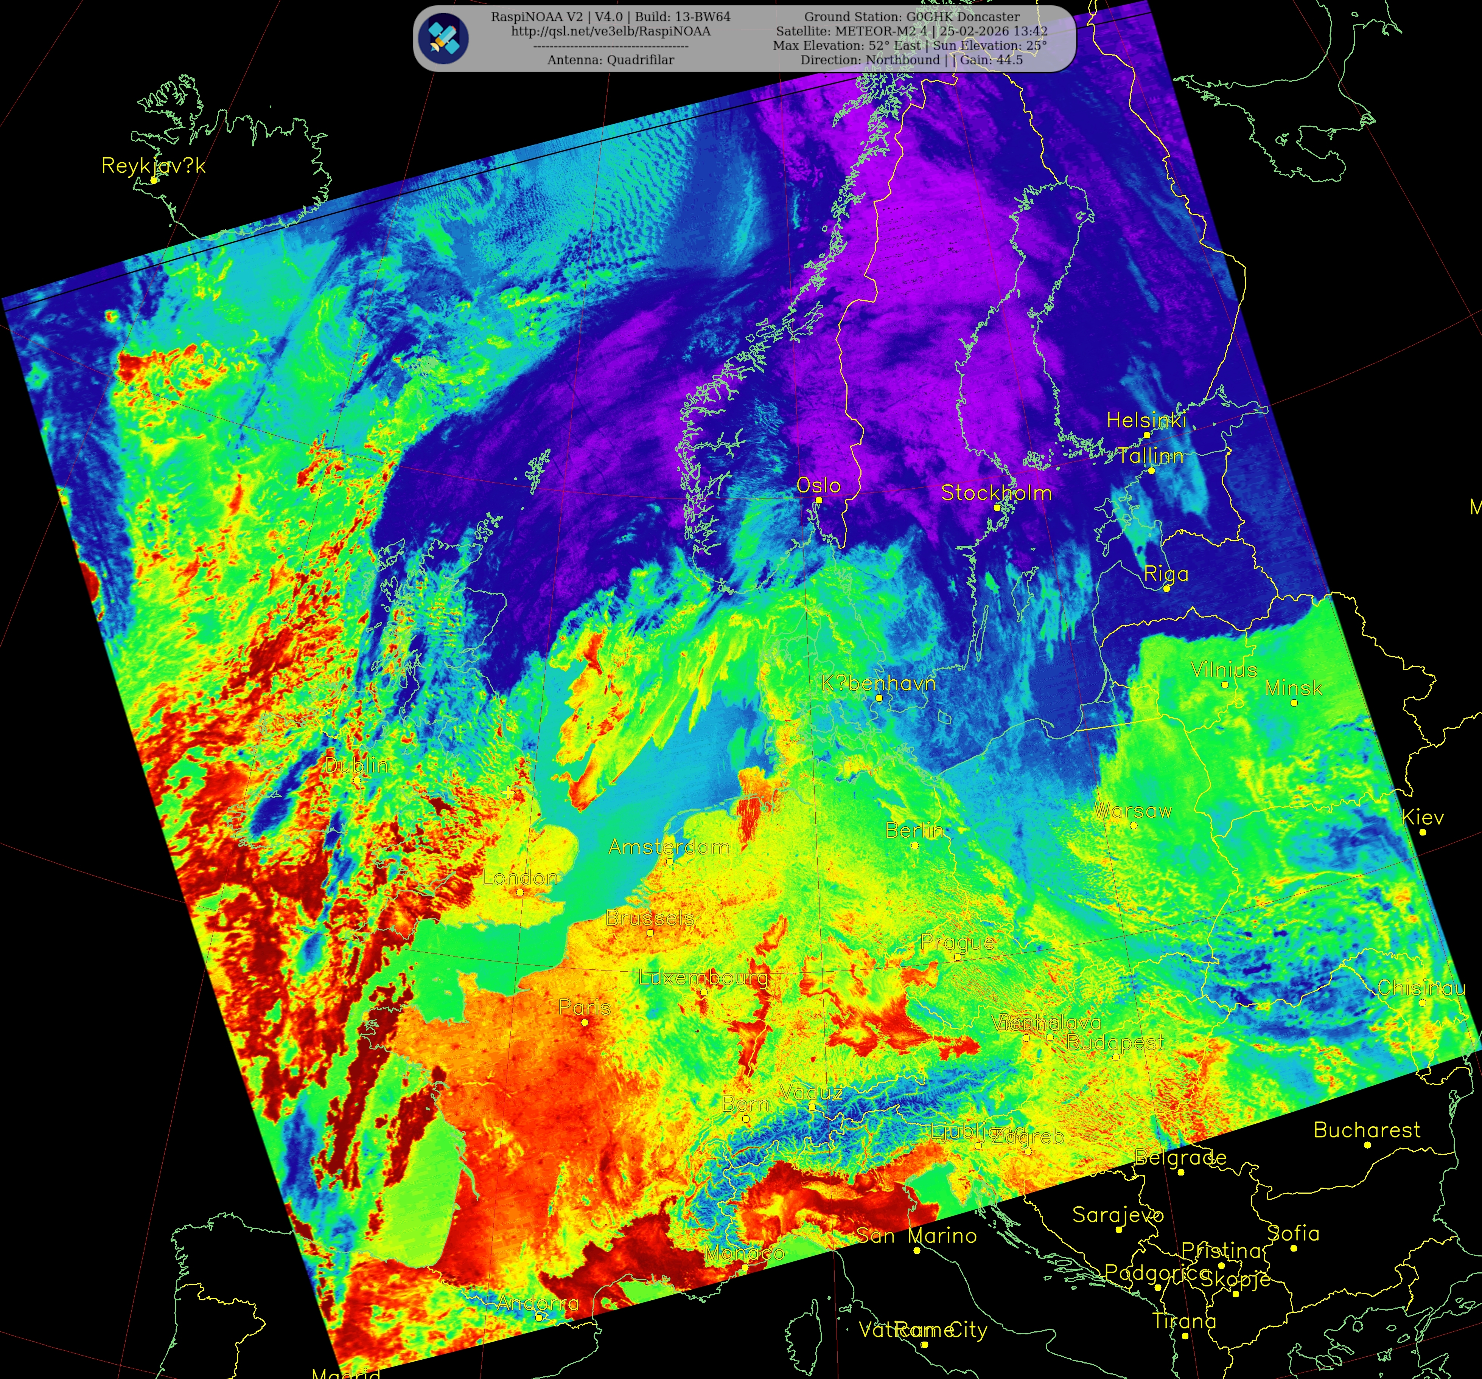Click the RaspiNOAA satellite logo icon

click(443, 38)
